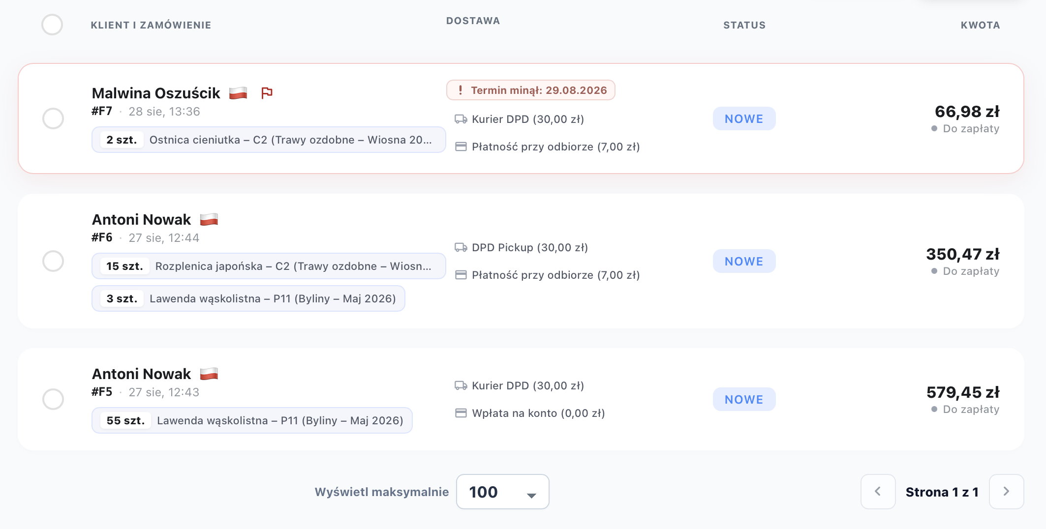This screenshot has width=1046, height=529.
Task: Go to the next page of orders
Action: coord(1007,492)
